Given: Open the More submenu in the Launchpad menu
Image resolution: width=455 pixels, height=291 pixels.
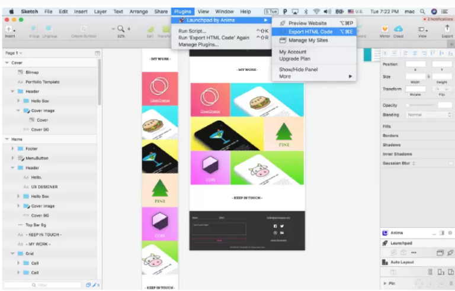Looking at the screenshot, I should (x=314, y=76).
